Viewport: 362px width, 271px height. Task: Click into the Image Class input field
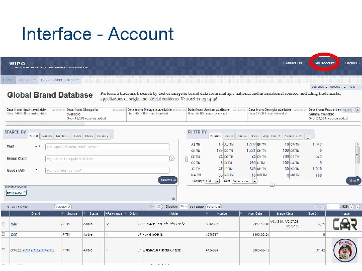pyautogui.click(x=107, y=159)
